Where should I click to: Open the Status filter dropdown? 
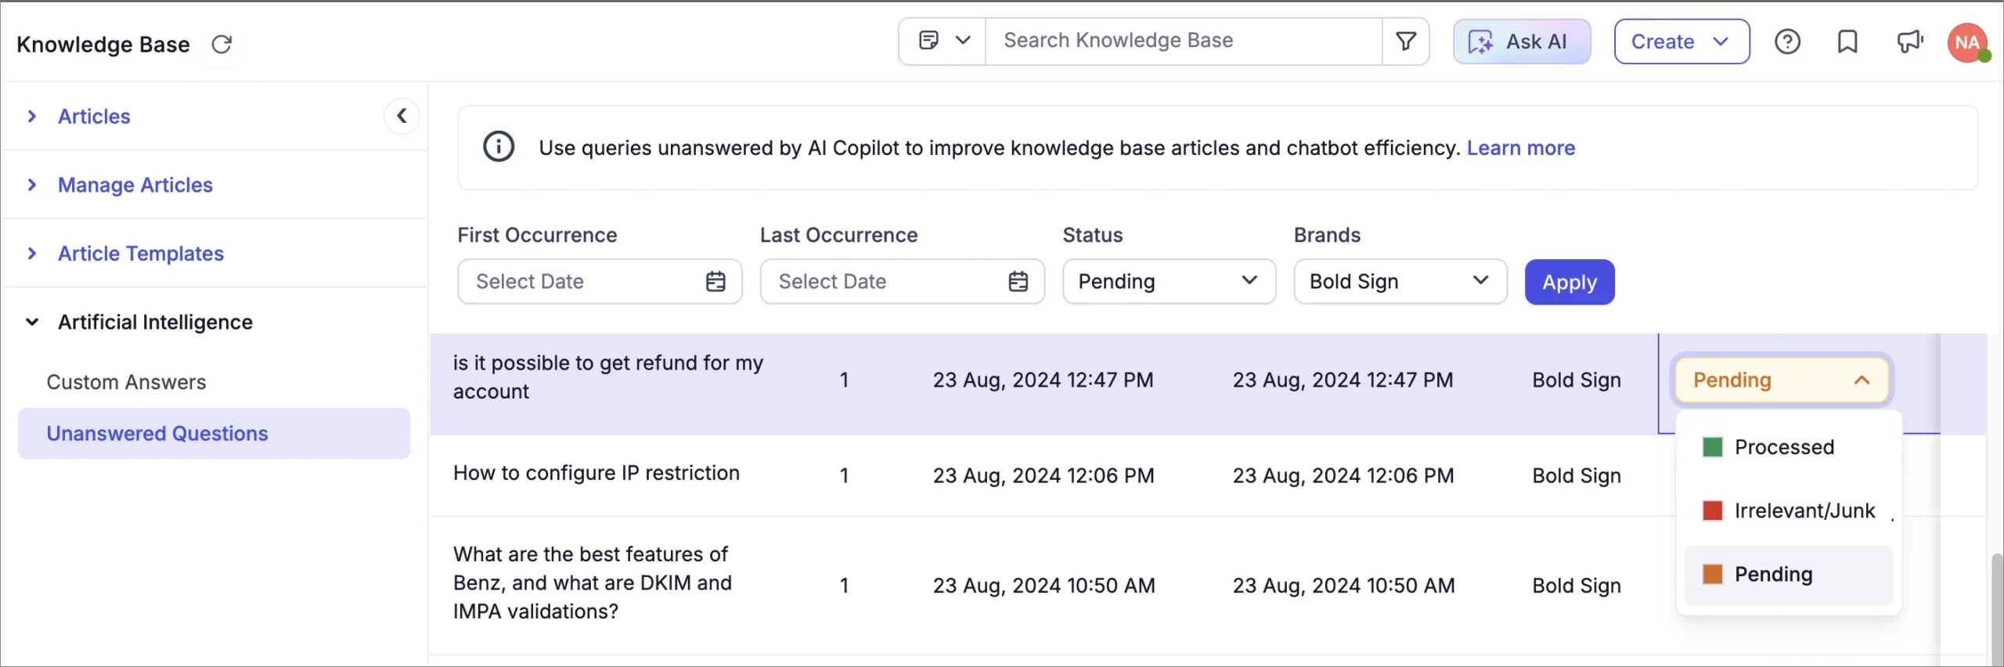(x=1169, y=282)
